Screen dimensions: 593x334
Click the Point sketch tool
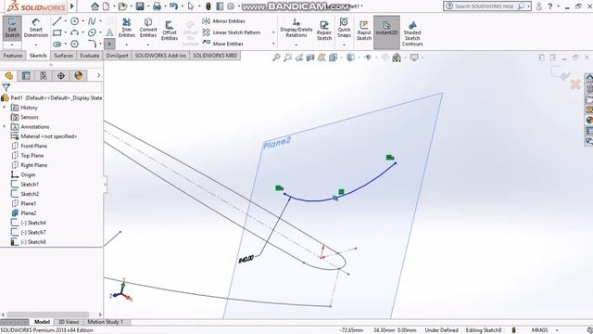point(109,44)
